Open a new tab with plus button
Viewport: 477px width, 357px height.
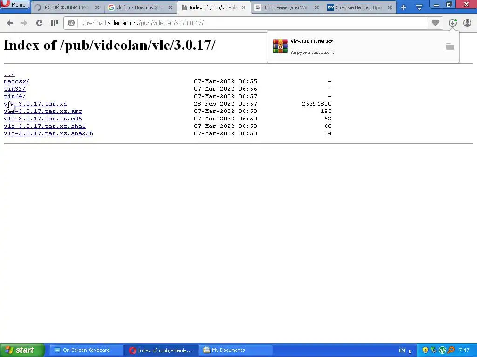(404, 7)
